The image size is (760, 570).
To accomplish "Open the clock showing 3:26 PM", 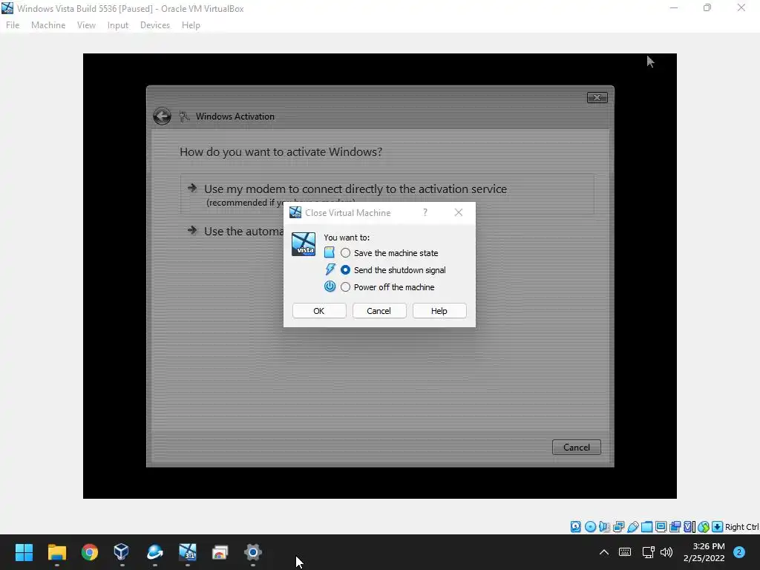I will (x=704, y=552).
